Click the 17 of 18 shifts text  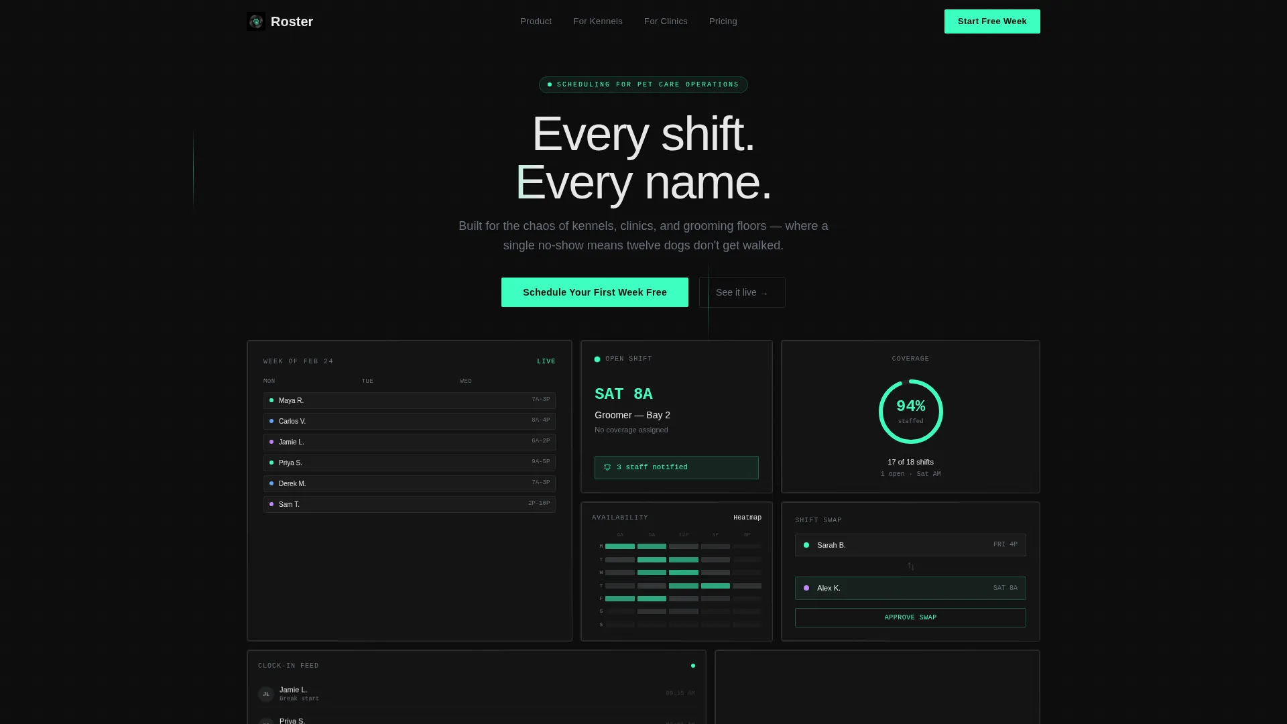click(x=910, y=462)
